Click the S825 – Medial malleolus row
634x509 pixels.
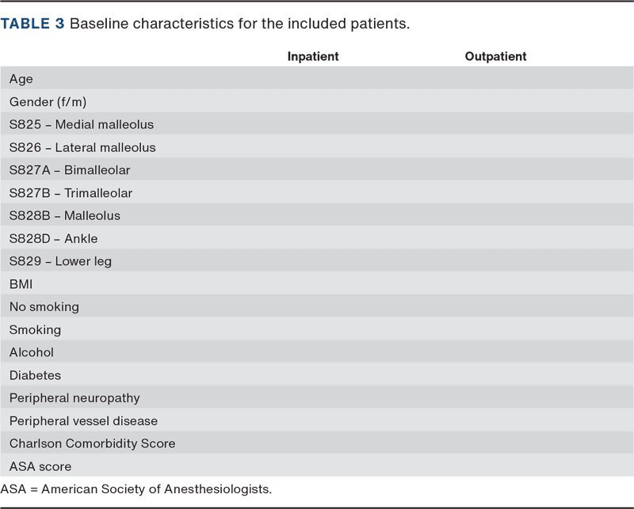pyautogui.click(x=82, y=125)
